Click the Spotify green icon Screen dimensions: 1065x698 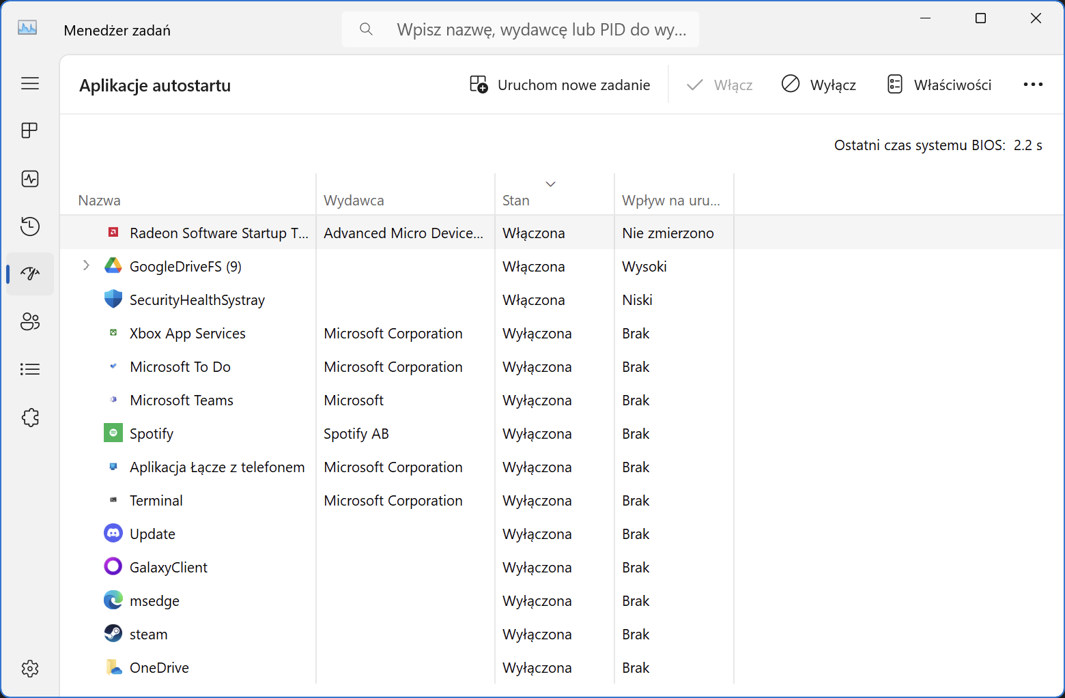(x=113, y=433)
